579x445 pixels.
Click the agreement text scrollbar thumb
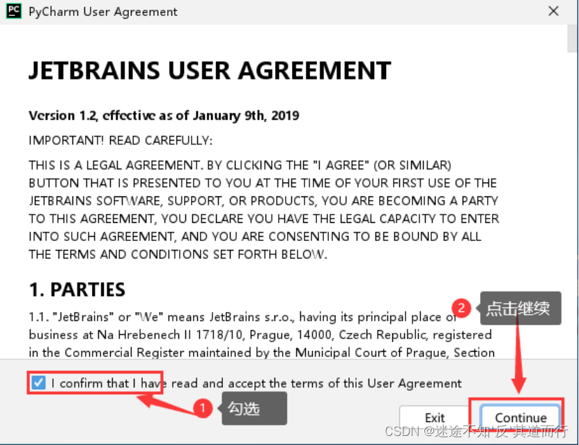coord(572,39)
